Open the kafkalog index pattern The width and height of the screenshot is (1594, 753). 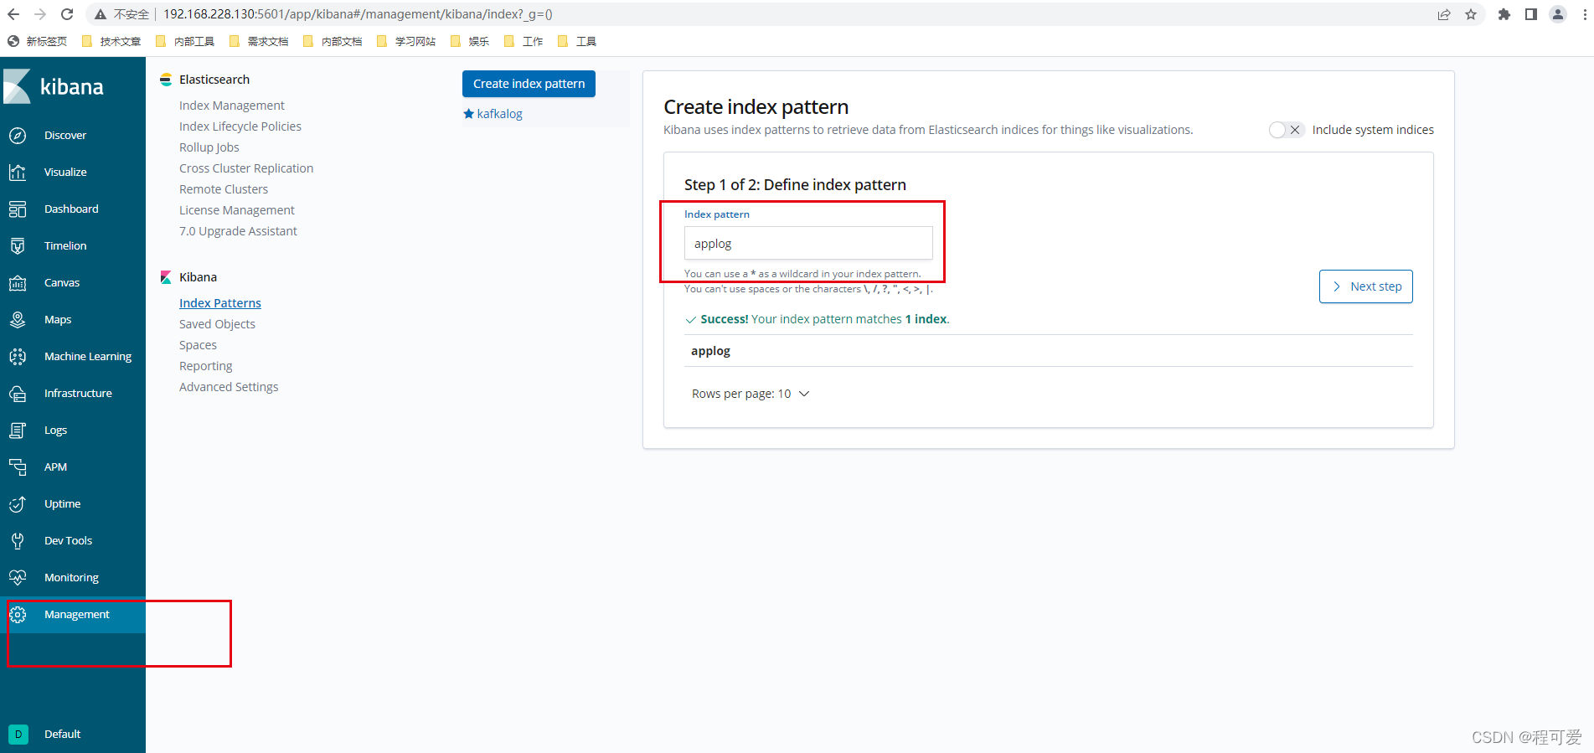coord(499,114)
